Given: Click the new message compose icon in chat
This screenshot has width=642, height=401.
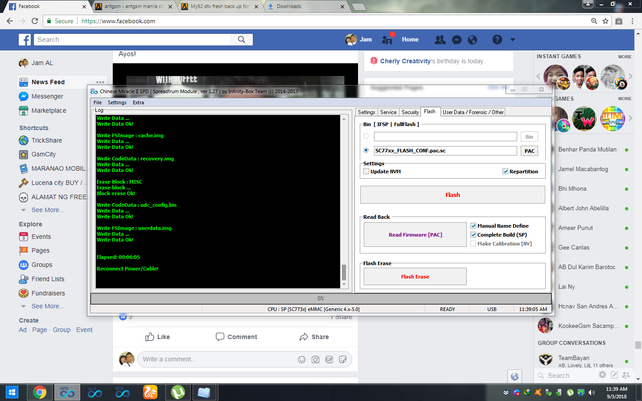Looking at the screenshot, I should click(614, 375).
